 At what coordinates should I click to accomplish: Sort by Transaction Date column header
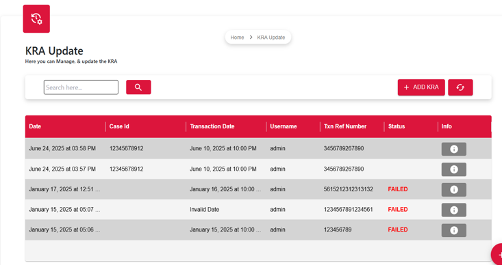pos(212,126)
